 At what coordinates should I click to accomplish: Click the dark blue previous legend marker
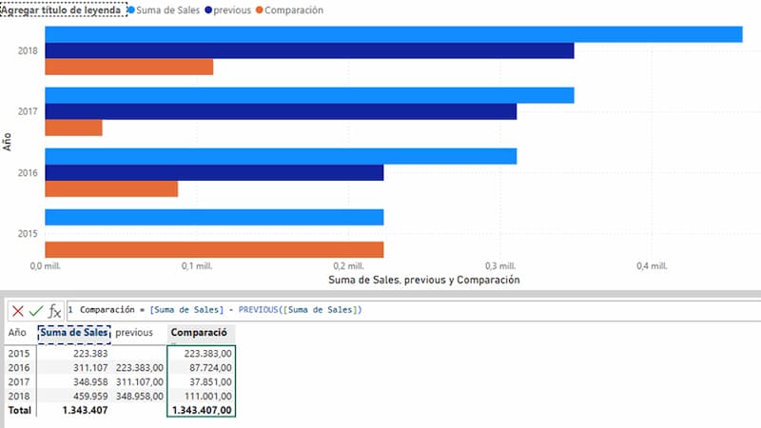(x=208, y=10)
